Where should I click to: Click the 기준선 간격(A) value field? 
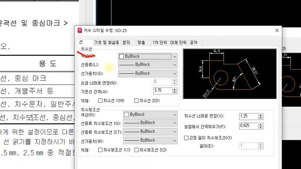[x=163, y=91]
